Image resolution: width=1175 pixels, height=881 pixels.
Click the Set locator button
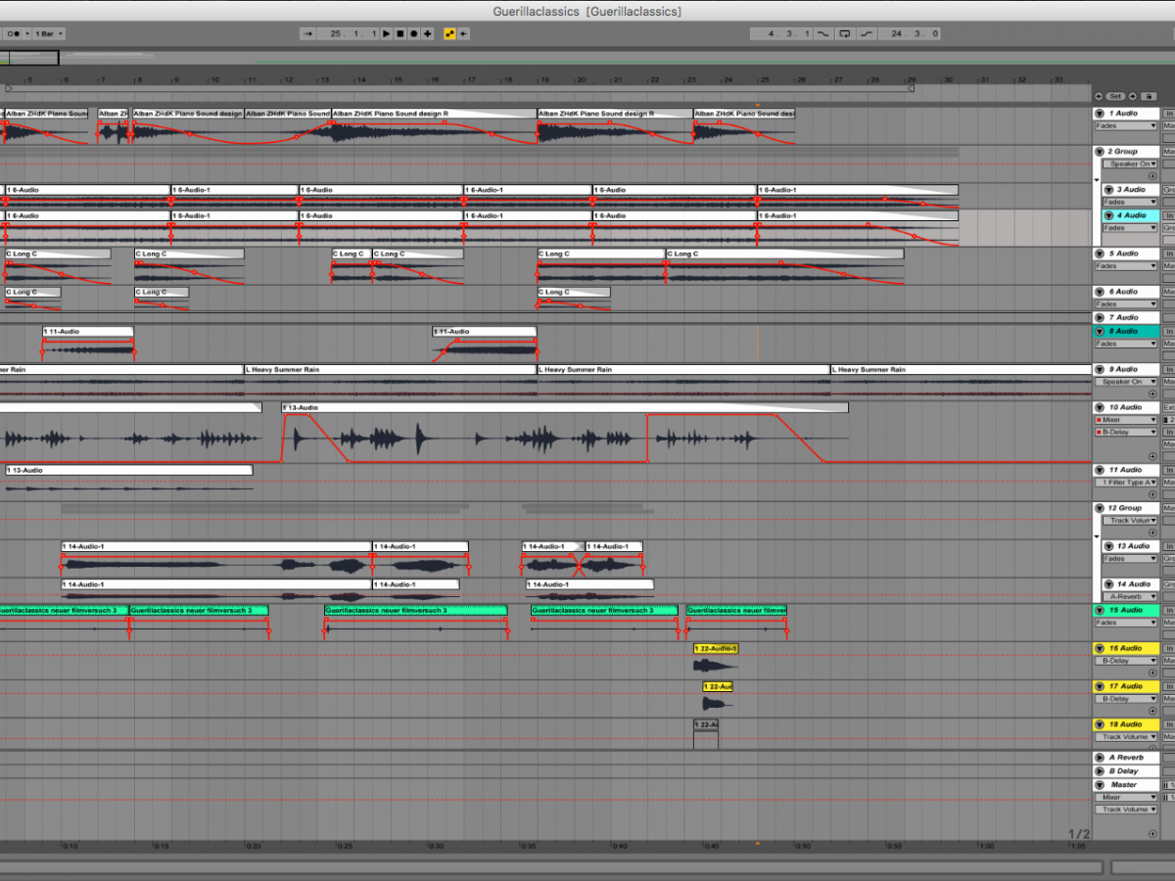1116,96
